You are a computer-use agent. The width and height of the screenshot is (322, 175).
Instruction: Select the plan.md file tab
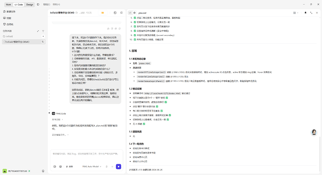tap(142, 13)
